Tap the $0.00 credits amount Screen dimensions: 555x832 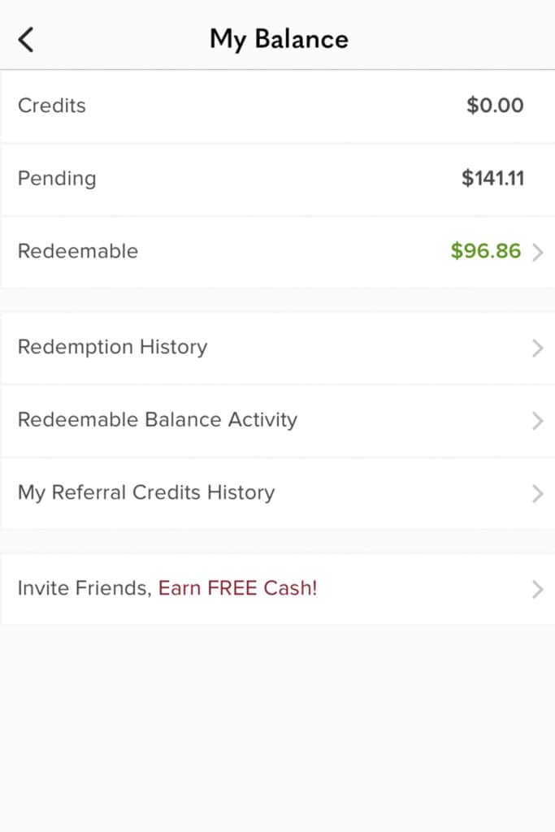(495, 105)
